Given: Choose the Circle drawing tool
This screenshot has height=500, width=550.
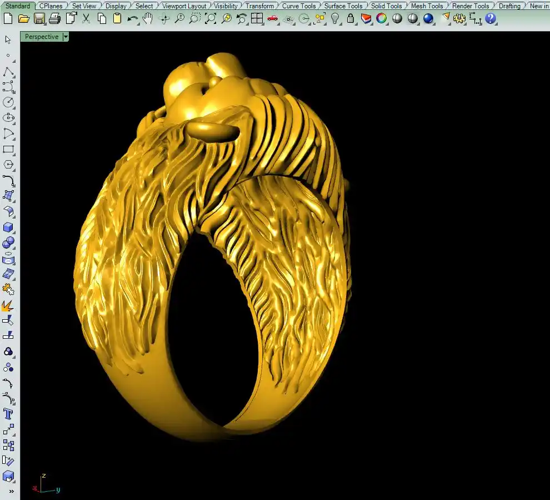Looking at the screenshot, I should tap(8, 102).
